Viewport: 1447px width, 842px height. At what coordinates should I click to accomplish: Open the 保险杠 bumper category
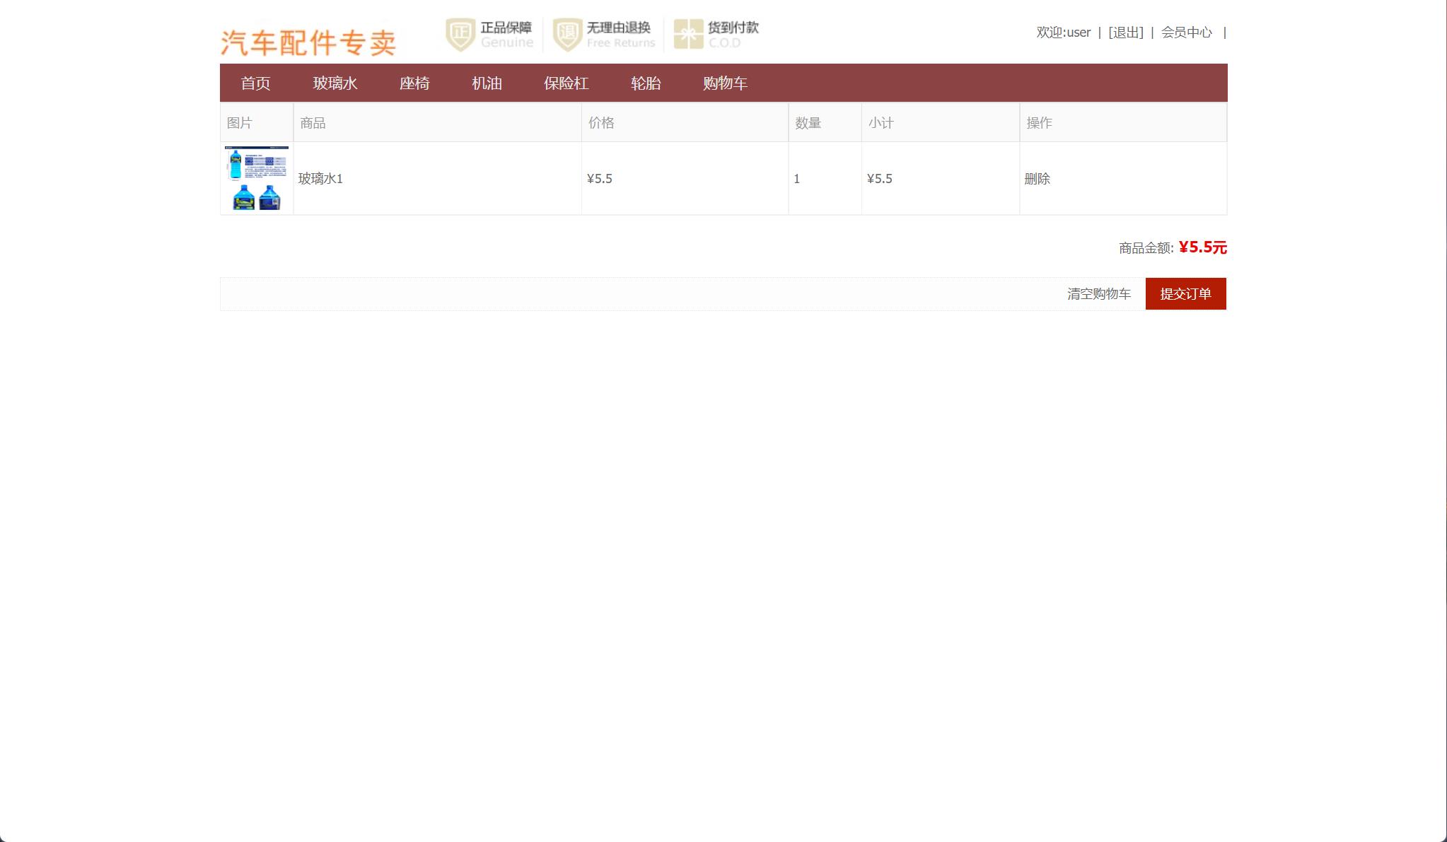(566, 83)
